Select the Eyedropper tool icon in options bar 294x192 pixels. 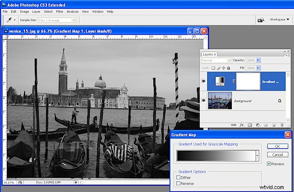[9, 20]
